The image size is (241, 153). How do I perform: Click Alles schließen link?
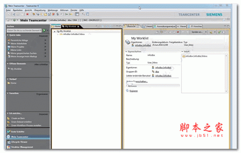41,64
